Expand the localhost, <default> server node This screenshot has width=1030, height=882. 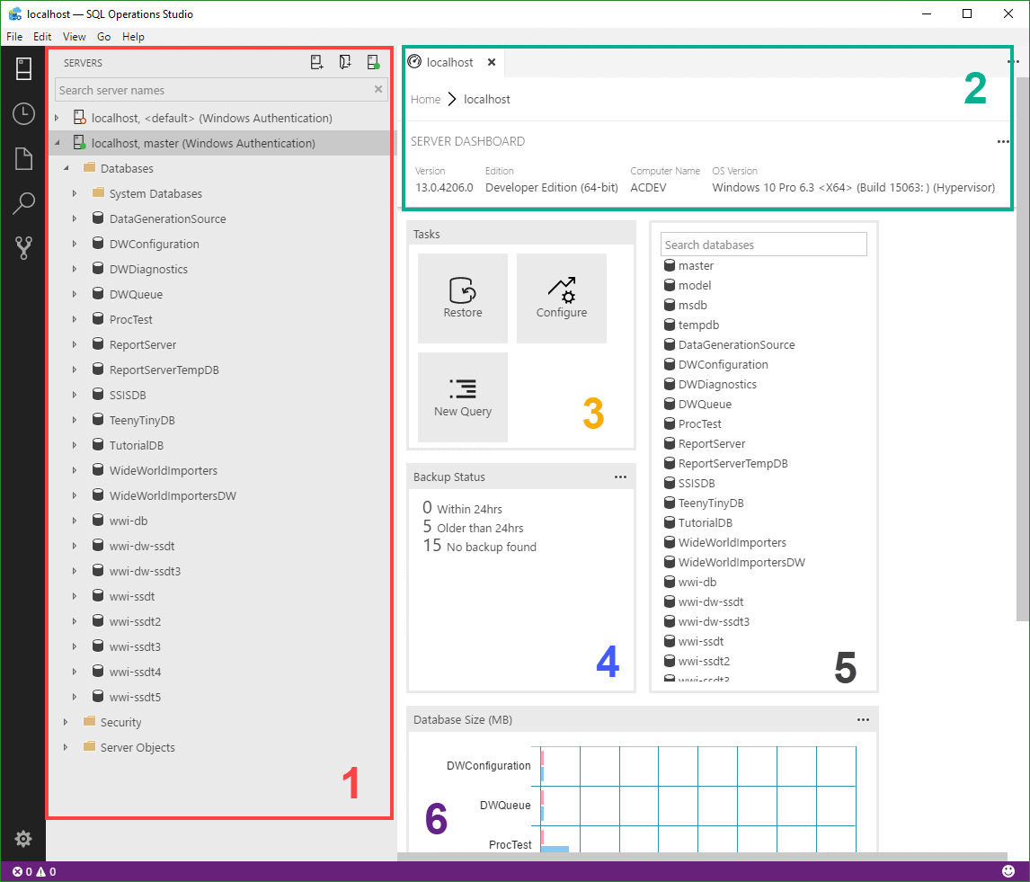point(58,118)
